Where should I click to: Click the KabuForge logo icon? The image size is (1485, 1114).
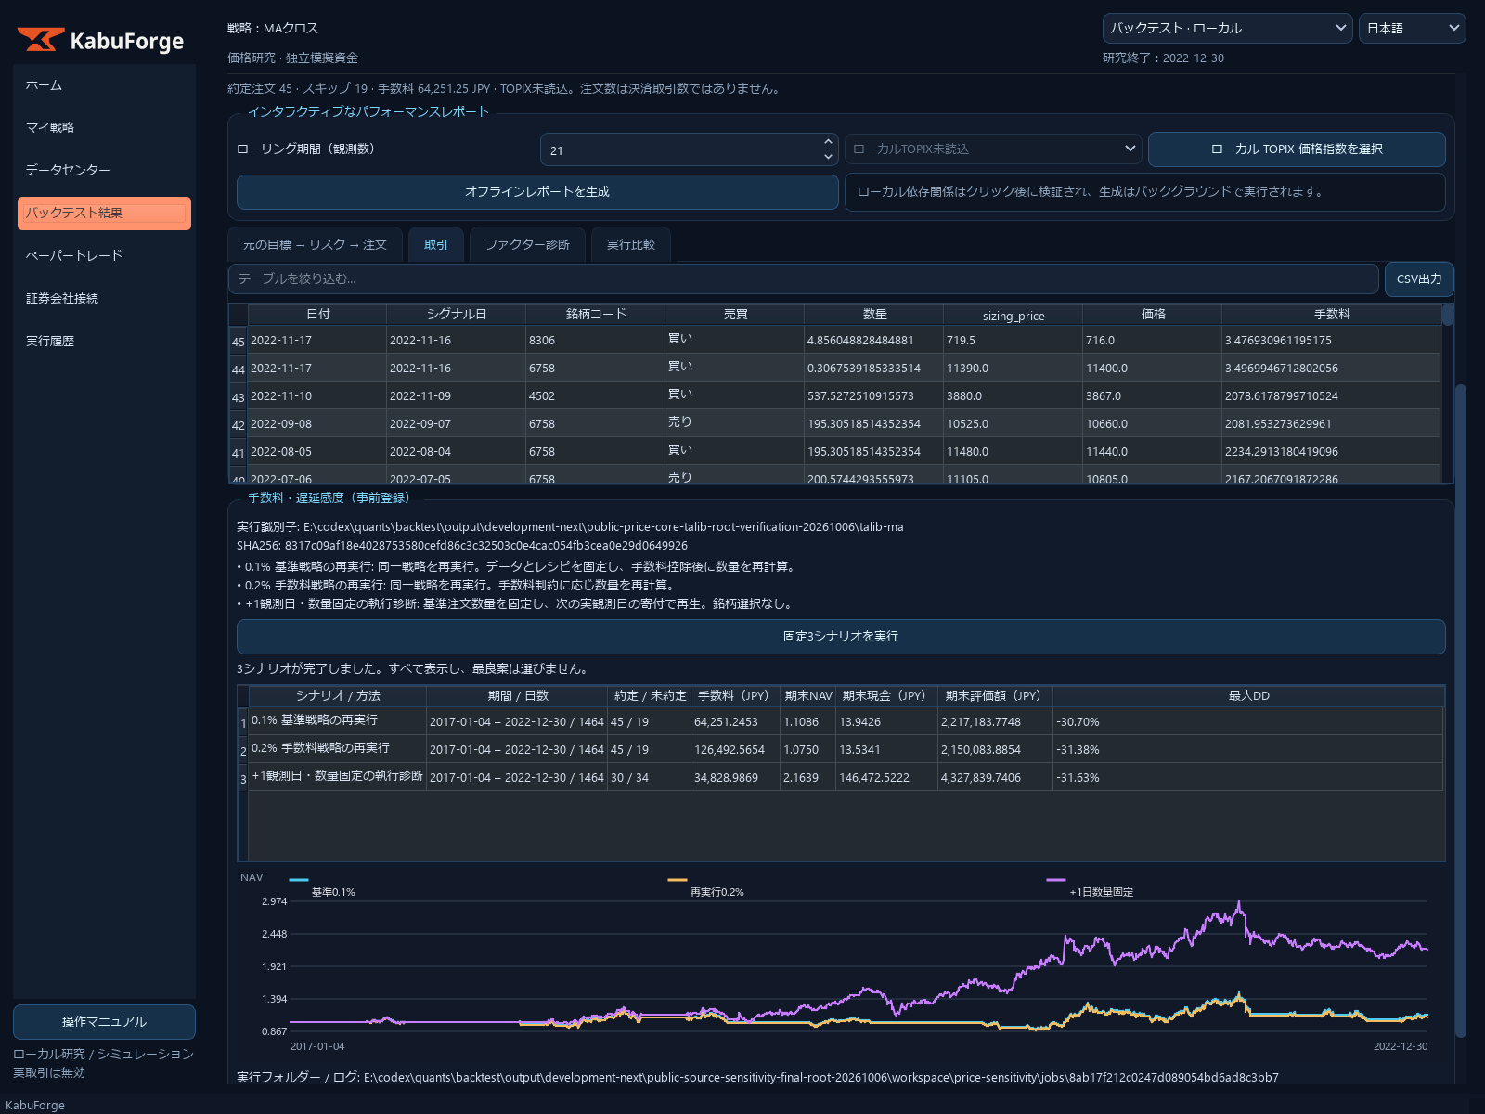click(x=40, y=40)
